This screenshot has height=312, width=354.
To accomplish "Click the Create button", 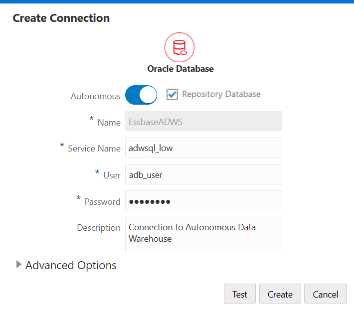I will [x=280, y=294].
